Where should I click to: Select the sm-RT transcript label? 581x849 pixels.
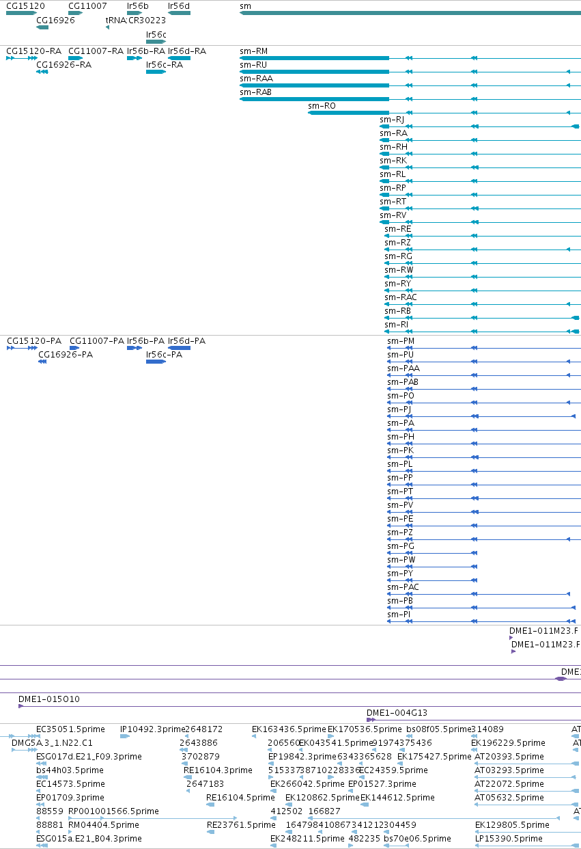coord(393,202)
